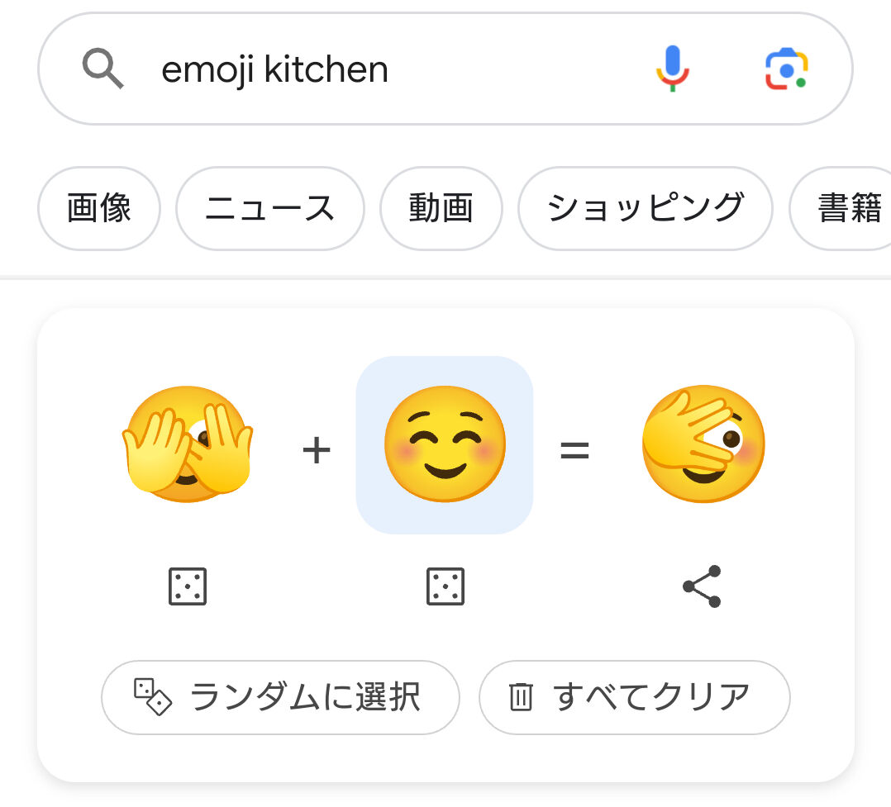Select the first emoji covering its eyes

pos(188,444)
